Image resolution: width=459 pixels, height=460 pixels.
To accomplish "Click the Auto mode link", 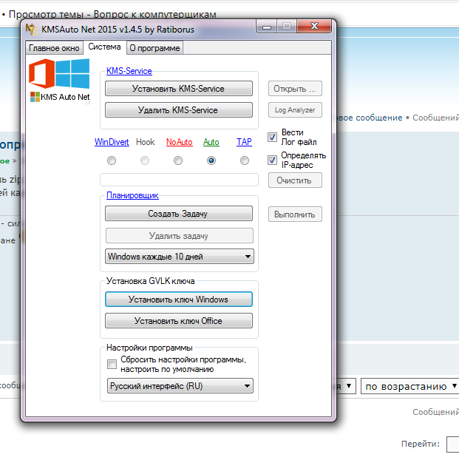I will [211, 142].
